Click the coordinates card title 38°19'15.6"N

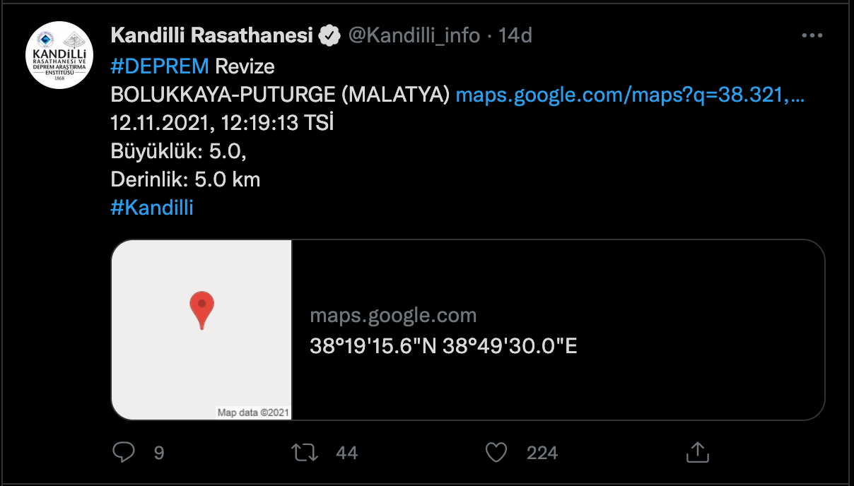pyautogui.click(x=444, y=346)
